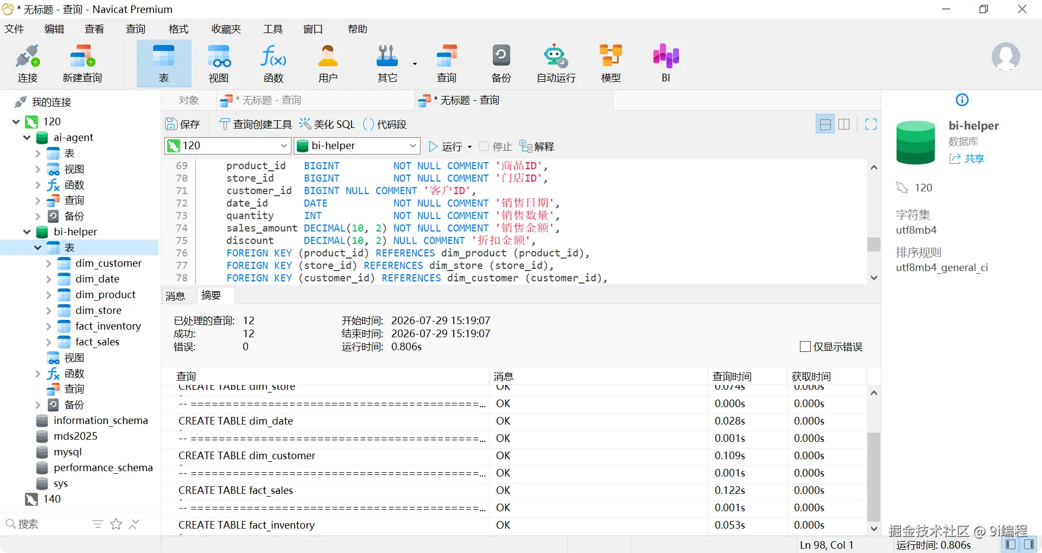This screenshot has height=553, width=1042.
Task: Click the user avatar icon
Action: pyautogui.click(x=1006, y=56)
